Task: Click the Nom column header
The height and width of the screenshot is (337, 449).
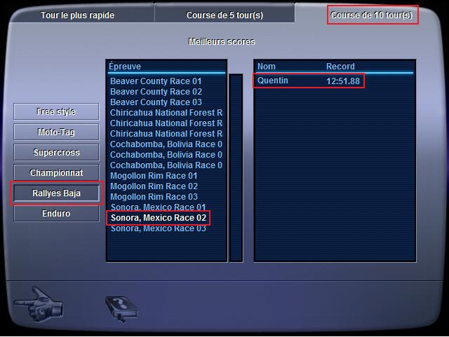Action: click(x=267, y=67)
